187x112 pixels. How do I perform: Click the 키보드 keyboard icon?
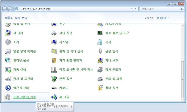[x=54, y=88]
